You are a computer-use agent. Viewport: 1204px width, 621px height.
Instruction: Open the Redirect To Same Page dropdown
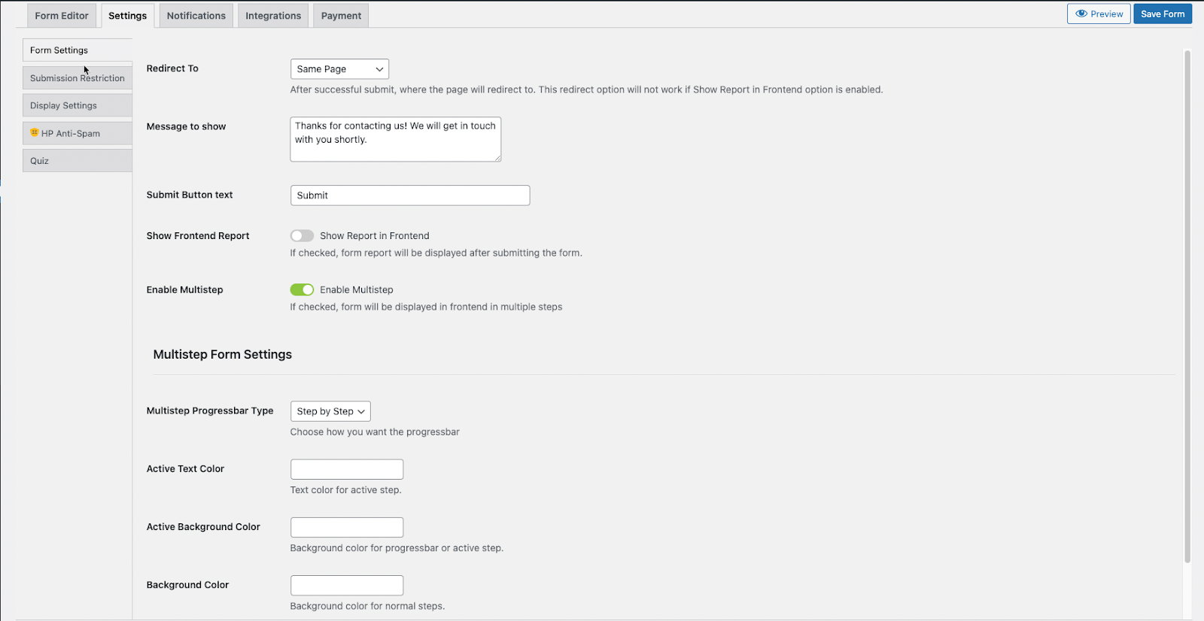pyautogui.click(x=339, y=69)
